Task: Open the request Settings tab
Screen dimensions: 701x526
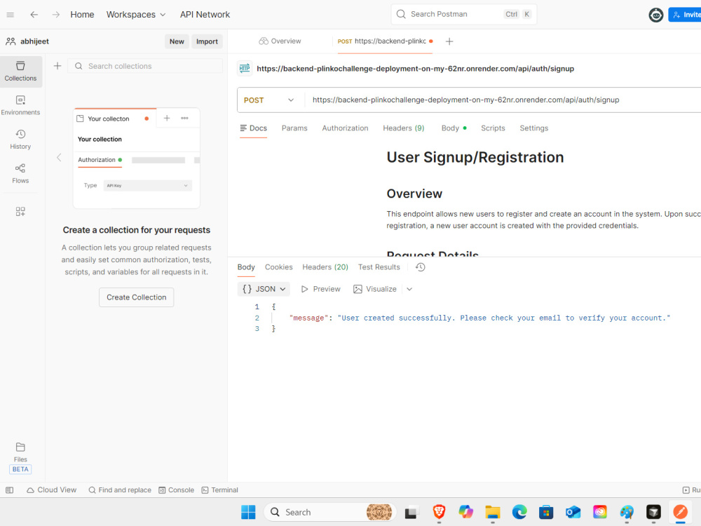Action: [533, 128]
